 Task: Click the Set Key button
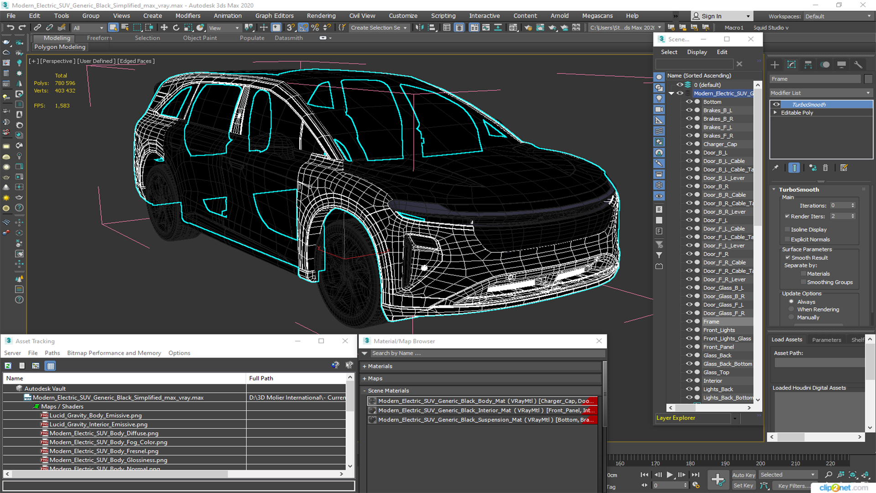[x=743, y=486]
